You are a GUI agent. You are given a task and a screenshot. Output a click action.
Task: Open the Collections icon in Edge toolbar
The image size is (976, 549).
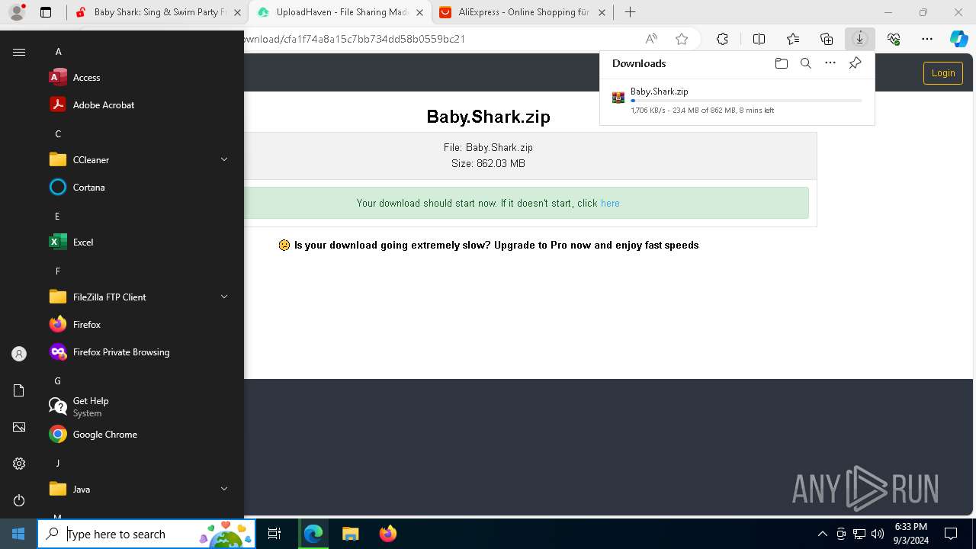(827, 39)
